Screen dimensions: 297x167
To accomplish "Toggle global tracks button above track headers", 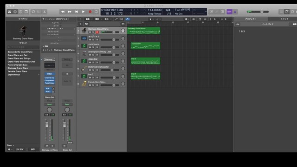I will [123, 24].
